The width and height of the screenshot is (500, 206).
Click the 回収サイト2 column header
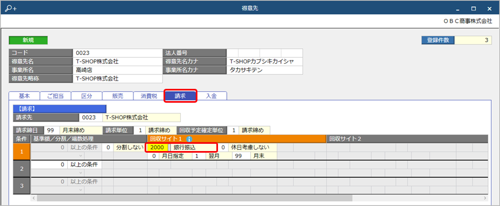(x=407, y=139)
